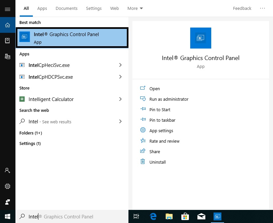
Task: Open the hamburger menu in the sidebar
Action: pos(8,9)
